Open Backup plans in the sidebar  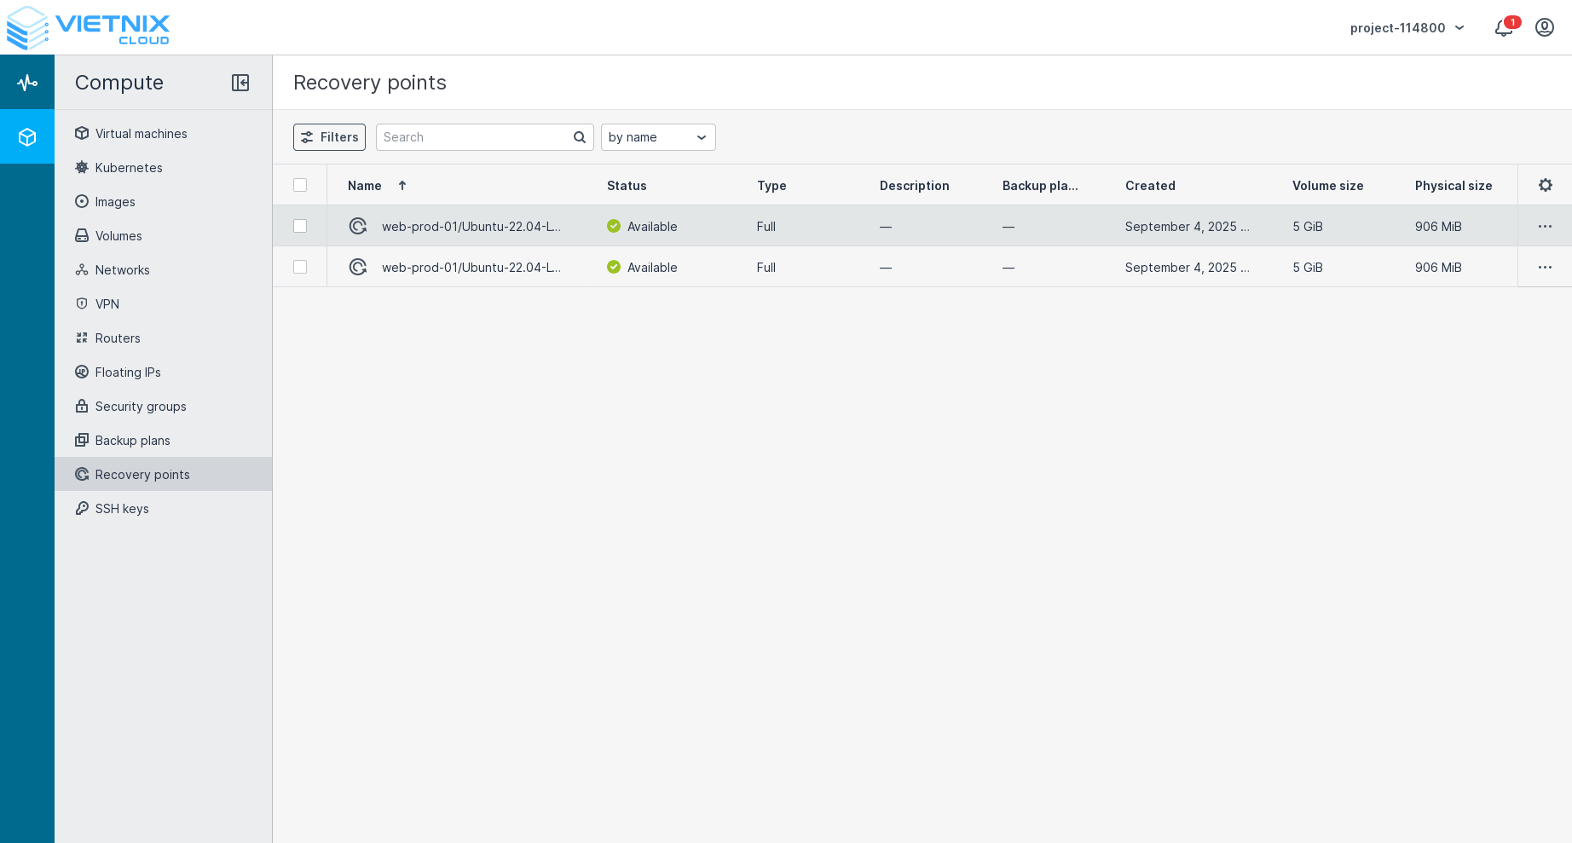pyautogui.click(x=132, y=441)
